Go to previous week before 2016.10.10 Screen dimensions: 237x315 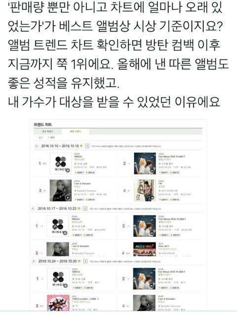37,146
